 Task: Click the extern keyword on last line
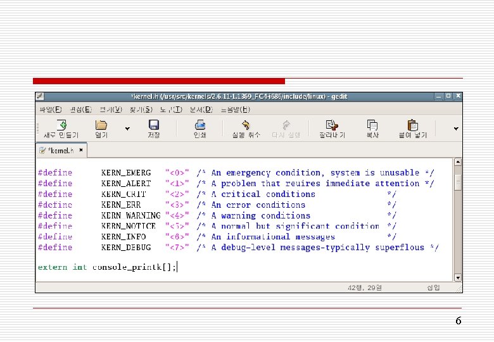point(53,267)
